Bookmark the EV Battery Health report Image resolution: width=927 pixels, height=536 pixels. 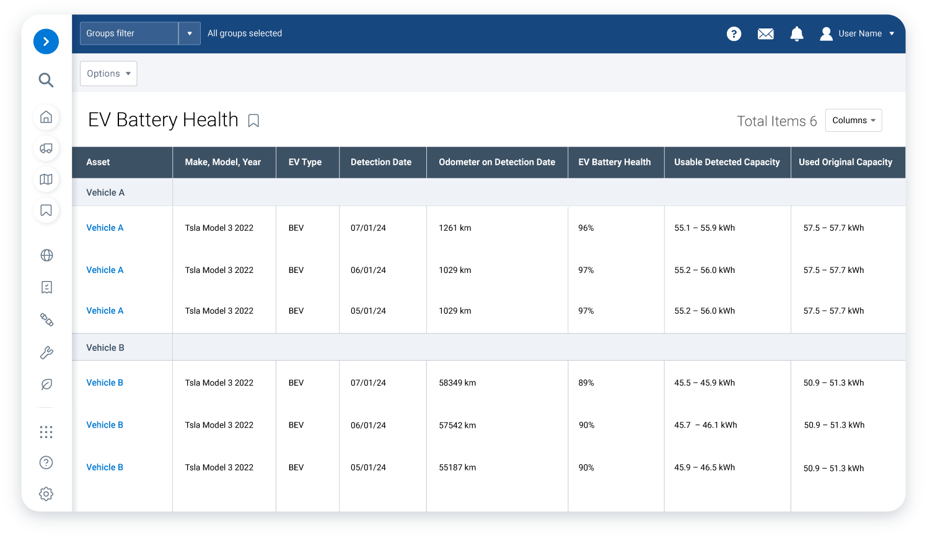click(x=253, y=121)
